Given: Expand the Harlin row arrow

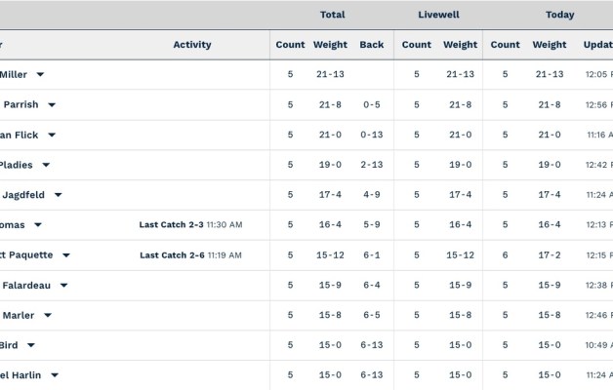Looking at the screenshot, I should tap(55, 375).
